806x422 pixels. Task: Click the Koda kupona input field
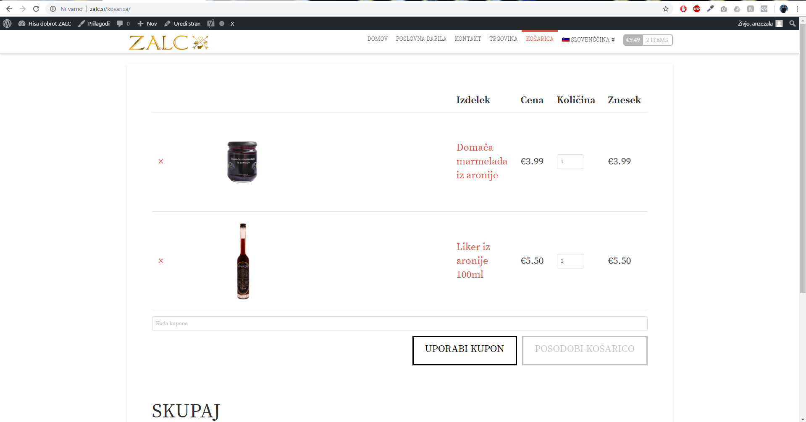399,323
